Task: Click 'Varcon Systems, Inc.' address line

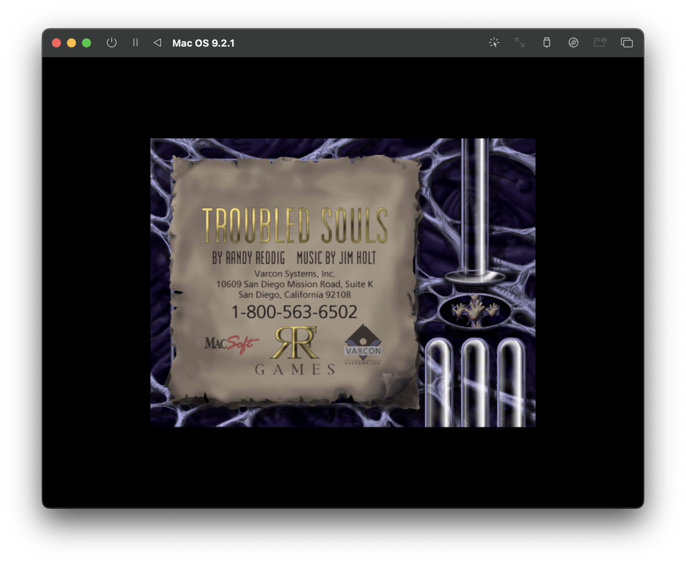Action: (x=294, y=274)
